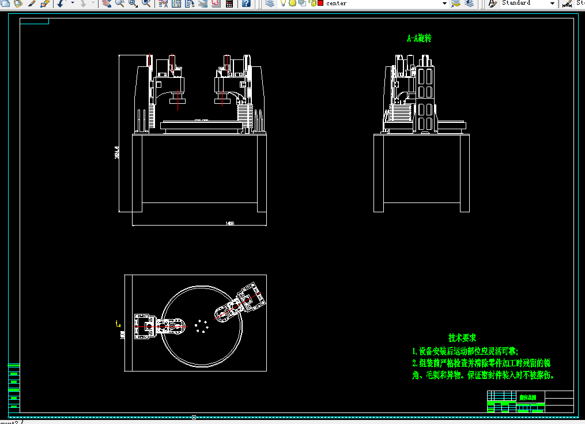Open the redo history dropdown arrow
The width and height of the screenshot is (585, 424).
coord(93,3)
